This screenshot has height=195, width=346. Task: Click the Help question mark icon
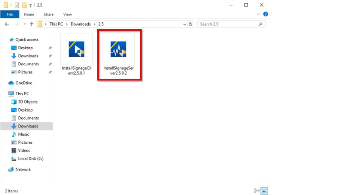click(x=266, y=14)
